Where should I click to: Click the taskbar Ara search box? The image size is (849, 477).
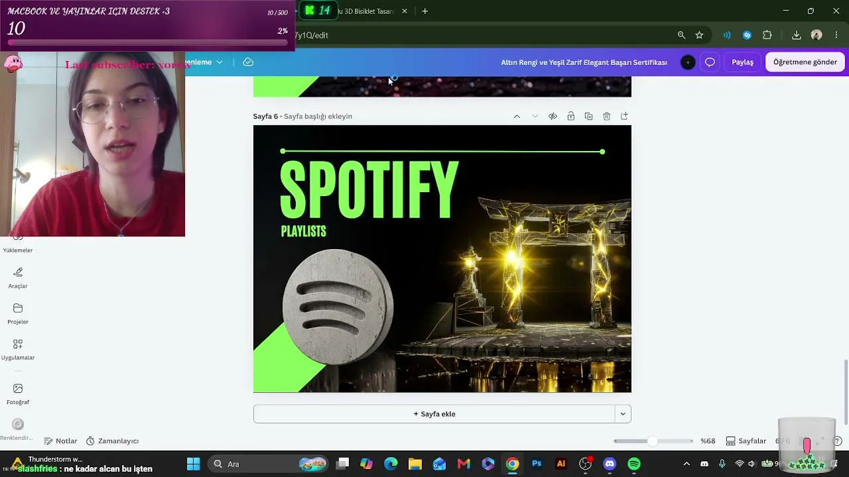(268, 464)
